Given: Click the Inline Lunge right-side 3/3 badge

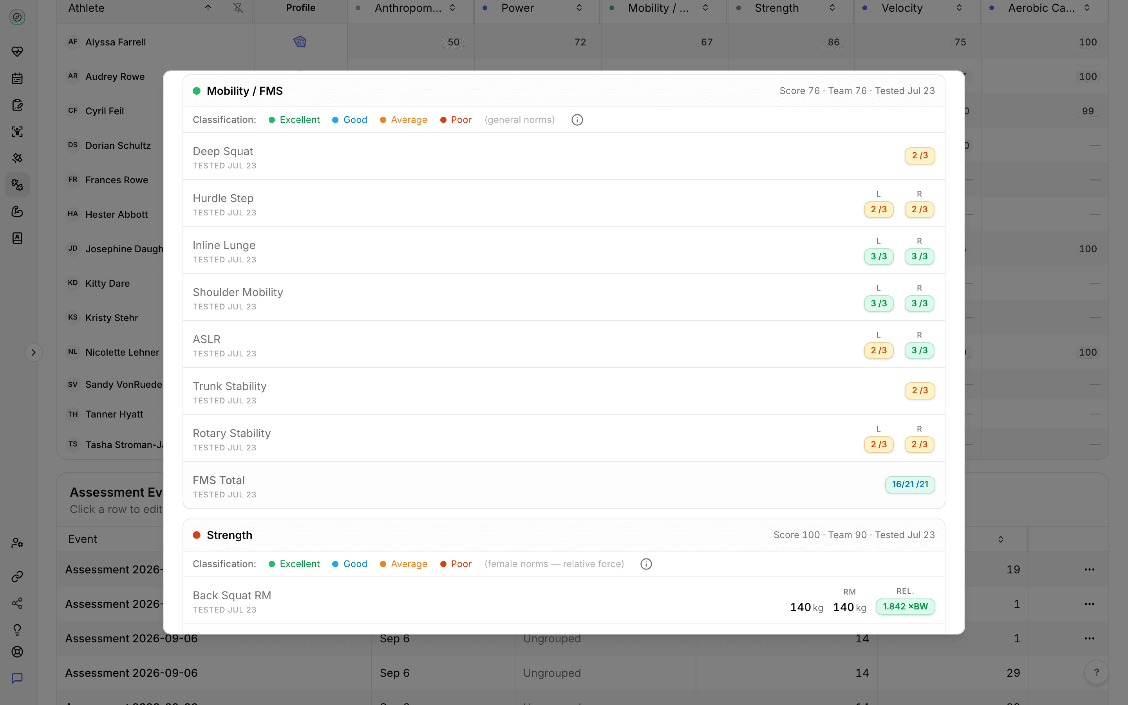Looking at the screenshot, I should click(919, 257).
